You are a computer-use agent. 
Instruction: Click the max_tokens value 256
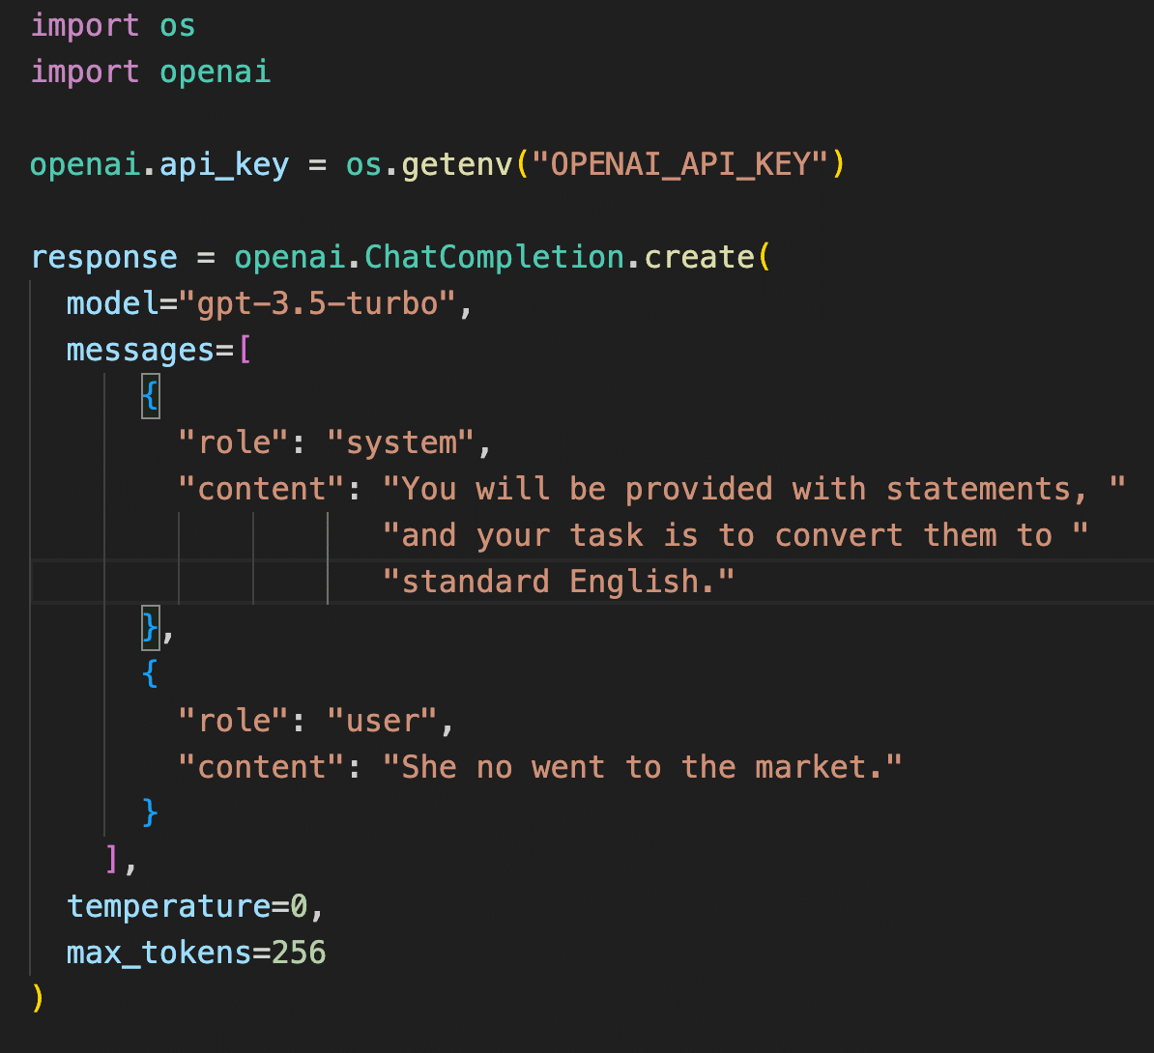click(299, 953)
